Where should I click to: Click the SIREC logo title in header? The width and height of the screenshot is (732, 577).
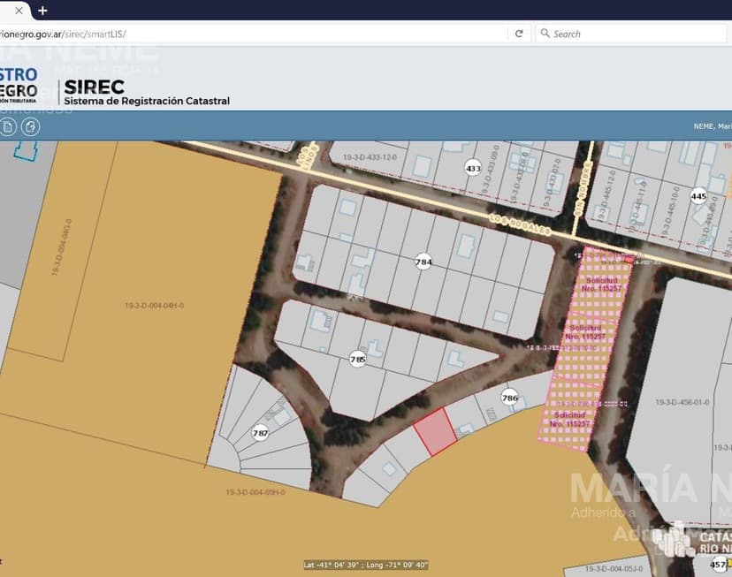tap(94, 87)
